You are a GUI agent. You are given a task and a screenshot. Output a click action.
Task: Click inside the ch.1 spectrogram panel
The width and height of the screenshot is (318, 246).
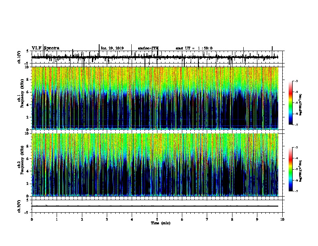point(155,98)
